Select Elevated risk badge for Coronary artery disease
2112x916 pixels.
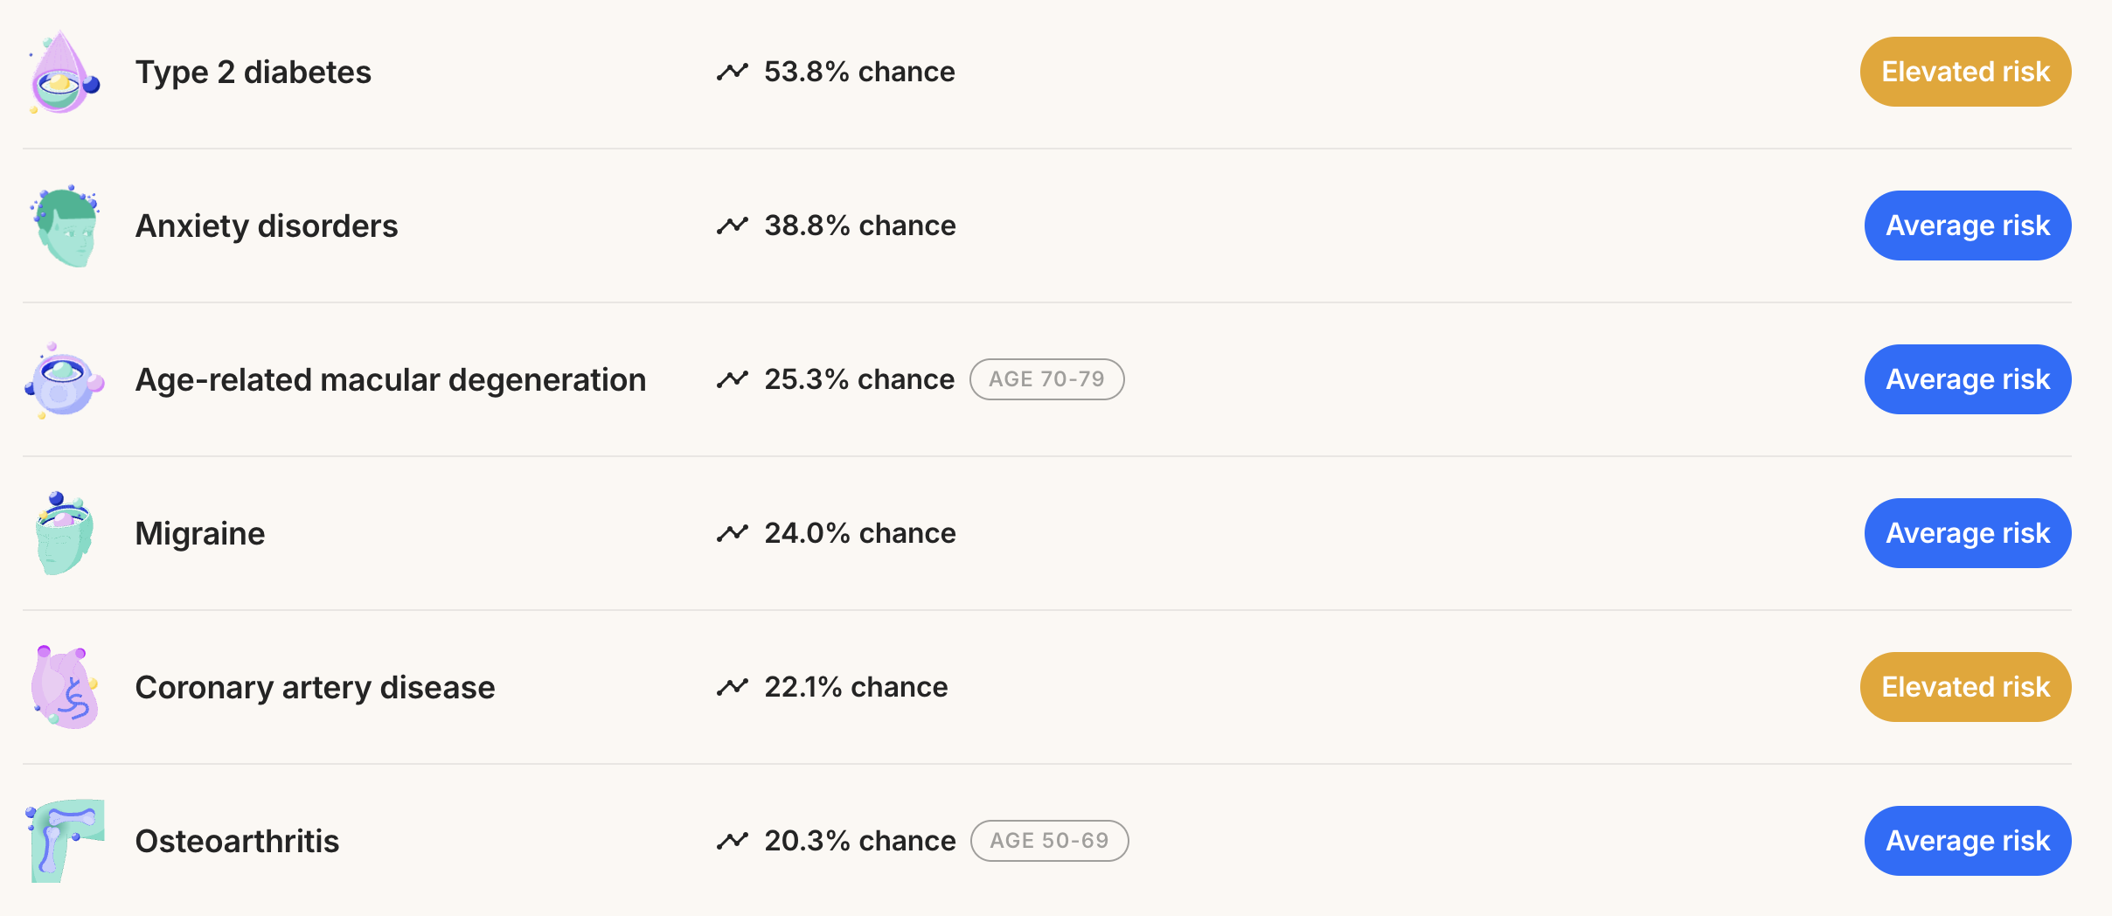pos(1965,687)
